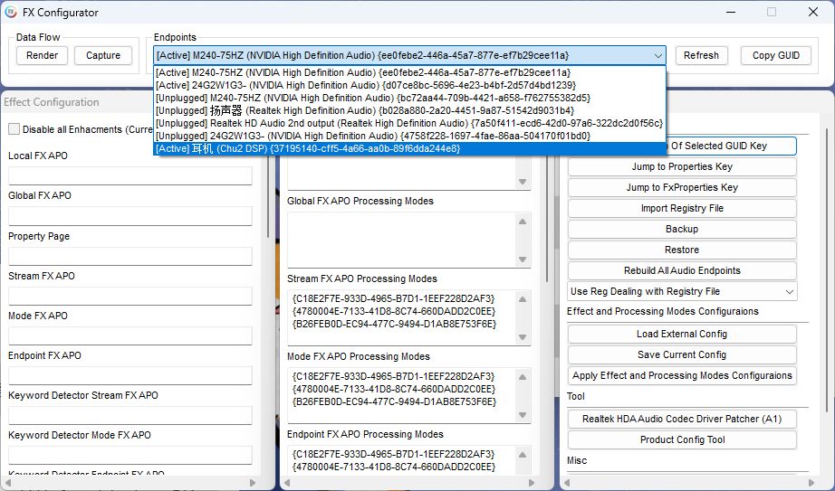
Task: Click the Refresh button
Action: coord(701,55)
